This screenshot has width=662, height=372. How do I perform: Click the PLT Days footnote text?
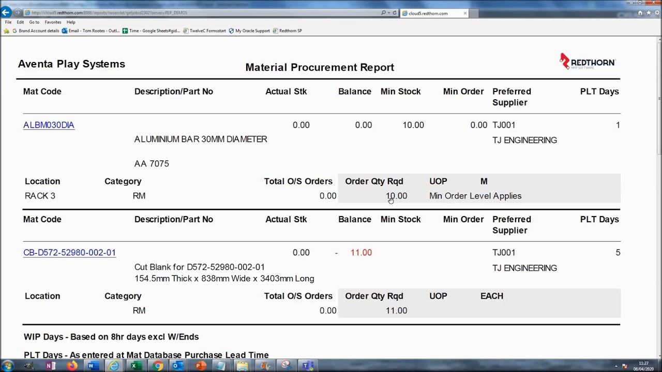tap(146, 355)
